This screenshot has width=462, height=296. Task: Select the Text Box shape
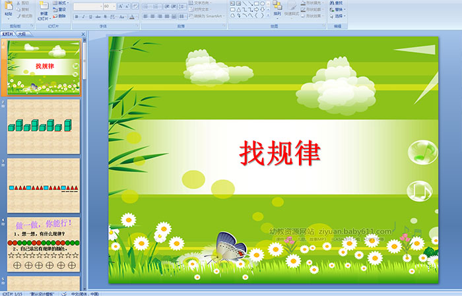[x=232, y=3]
